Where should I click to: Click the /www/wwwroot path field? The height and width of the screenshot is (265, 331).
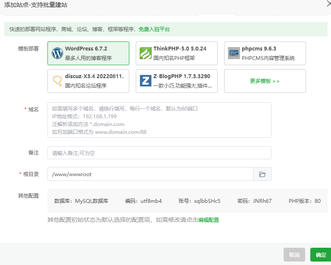coord(150,174)
